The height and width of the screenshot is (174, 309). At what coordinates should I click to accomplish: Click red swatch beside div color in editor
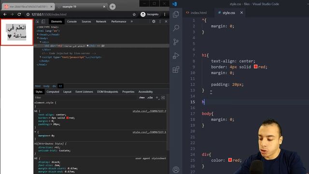[230, 160]
